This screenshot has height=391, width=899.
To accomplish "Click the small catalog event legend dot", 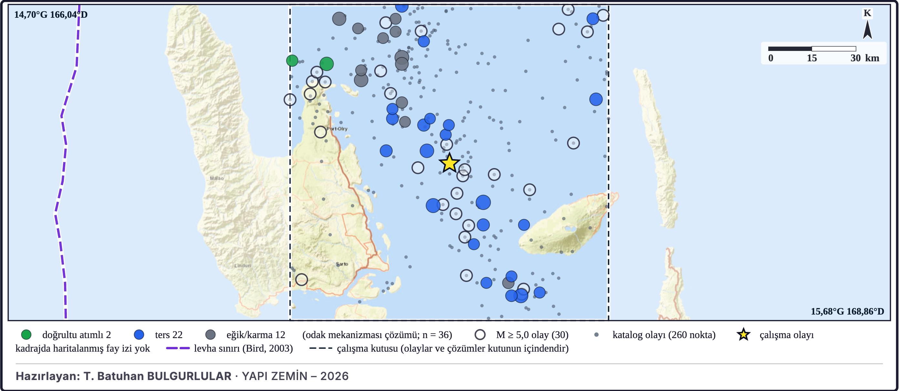I will tap(596, 335).
